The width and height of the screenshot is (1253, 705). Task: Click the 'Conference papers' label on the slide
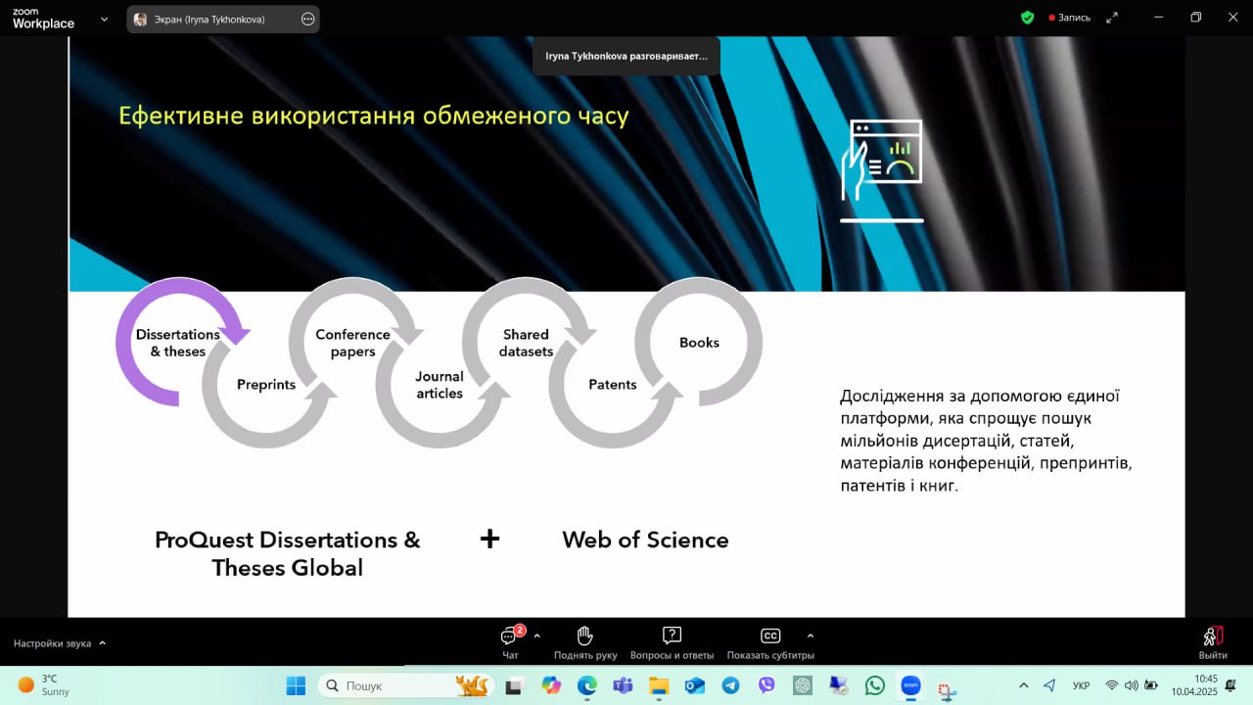[352, 343]
